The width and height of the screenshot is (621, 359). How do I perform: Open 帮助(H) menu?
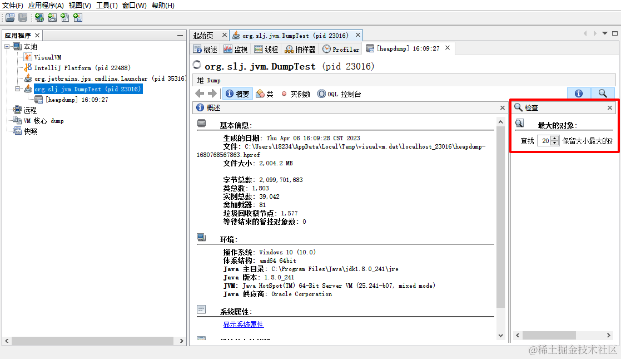[x=163, y=6]
